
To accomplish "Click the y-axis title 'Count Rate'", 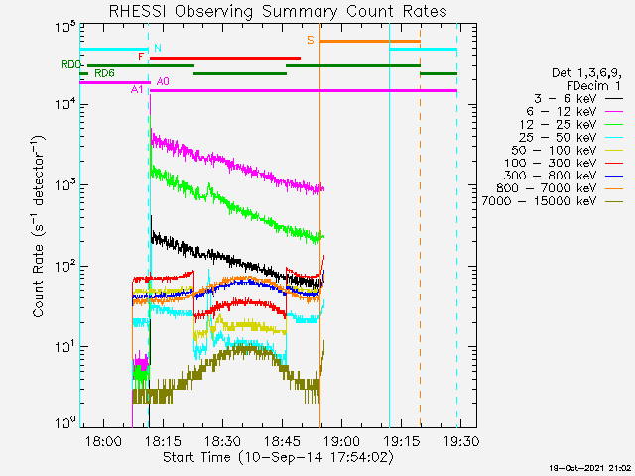I will pyautogui.click(x=38, y=281).
